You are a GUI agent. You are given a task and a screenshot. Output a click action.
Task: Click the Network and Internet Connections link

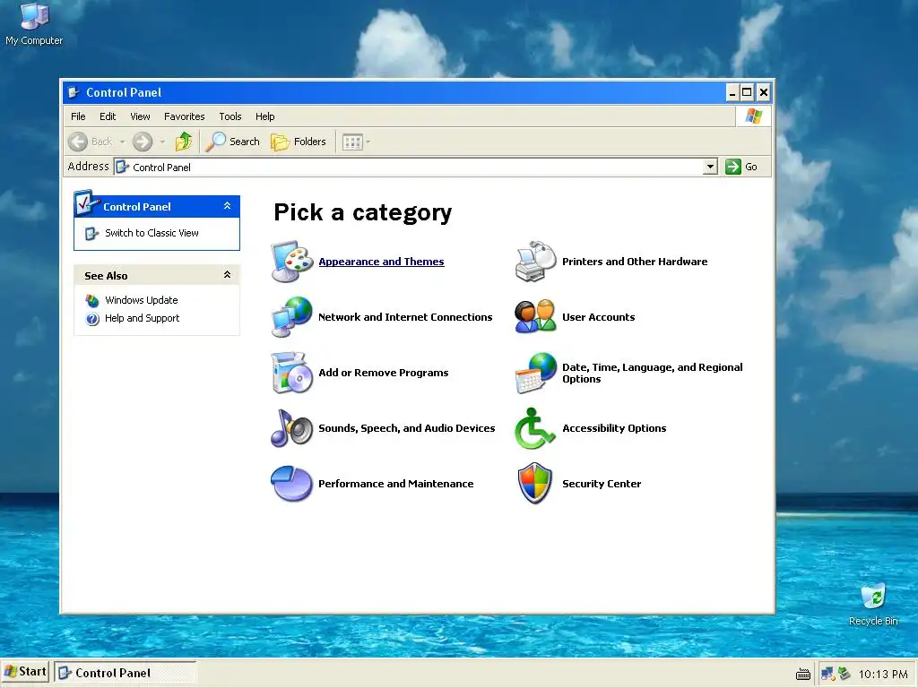[x=405, y=317]
